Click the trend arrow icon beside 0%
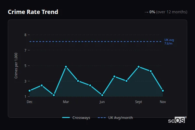This screenshot has width=195, height=130. coord(146,12)
